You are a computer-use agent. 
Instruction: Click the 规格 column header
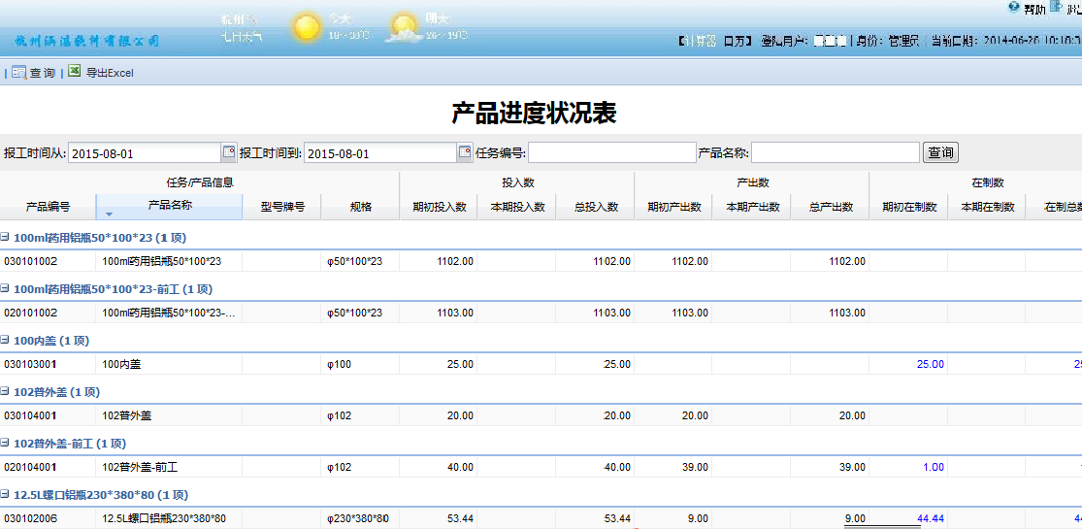tap(360, 207)
